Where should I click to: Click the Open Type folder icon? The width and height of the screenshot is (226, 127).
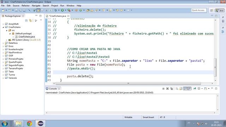tap(88, 10)
